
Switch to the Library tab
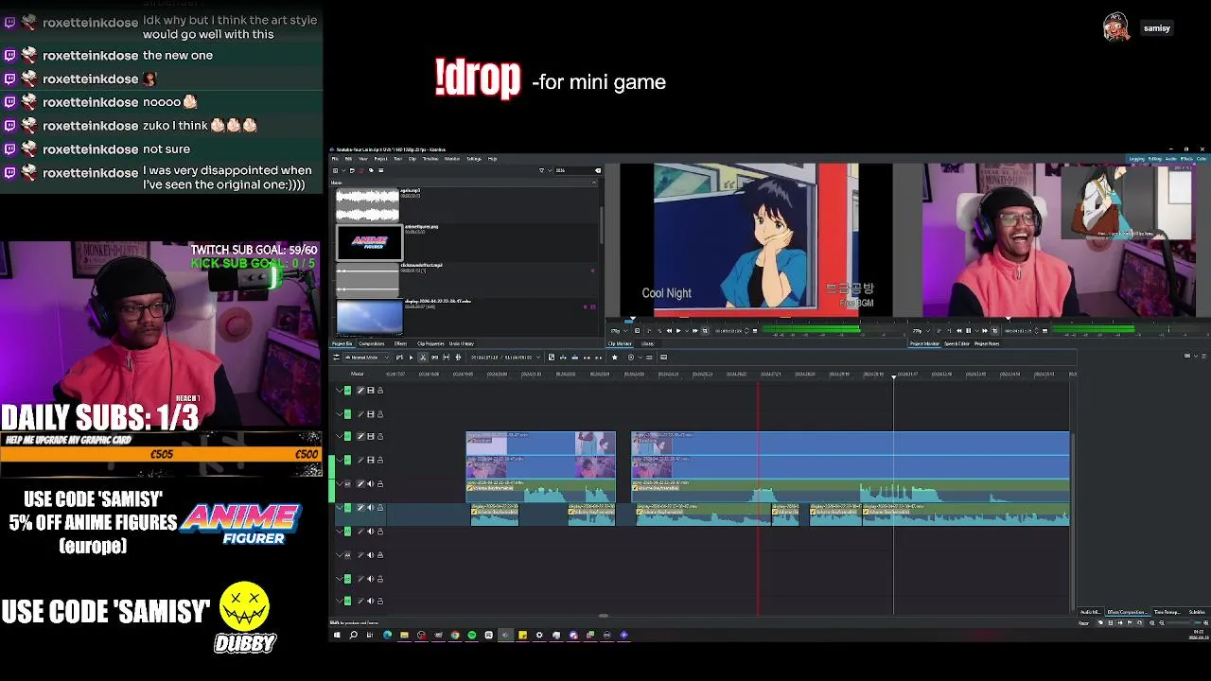pyautogui.click(x=648, y=343)
